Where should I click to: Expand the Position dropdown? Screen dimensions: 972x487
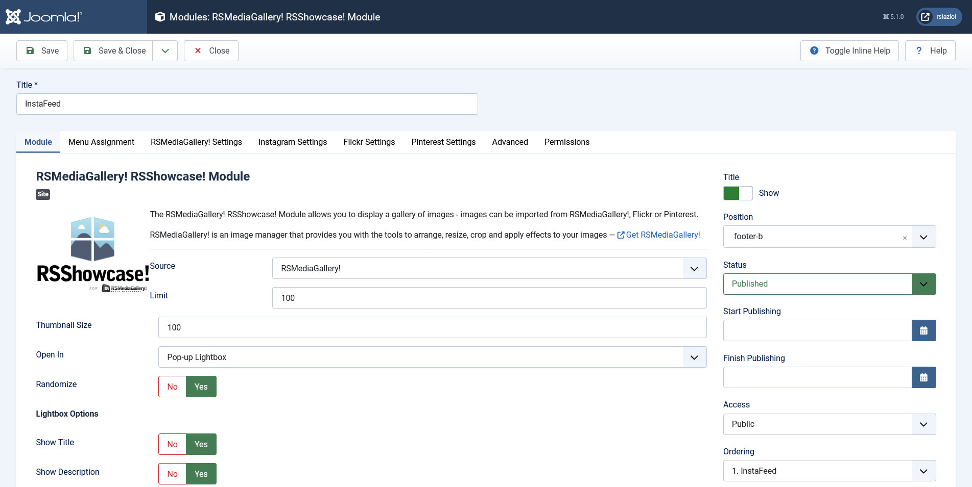(923, 237)
